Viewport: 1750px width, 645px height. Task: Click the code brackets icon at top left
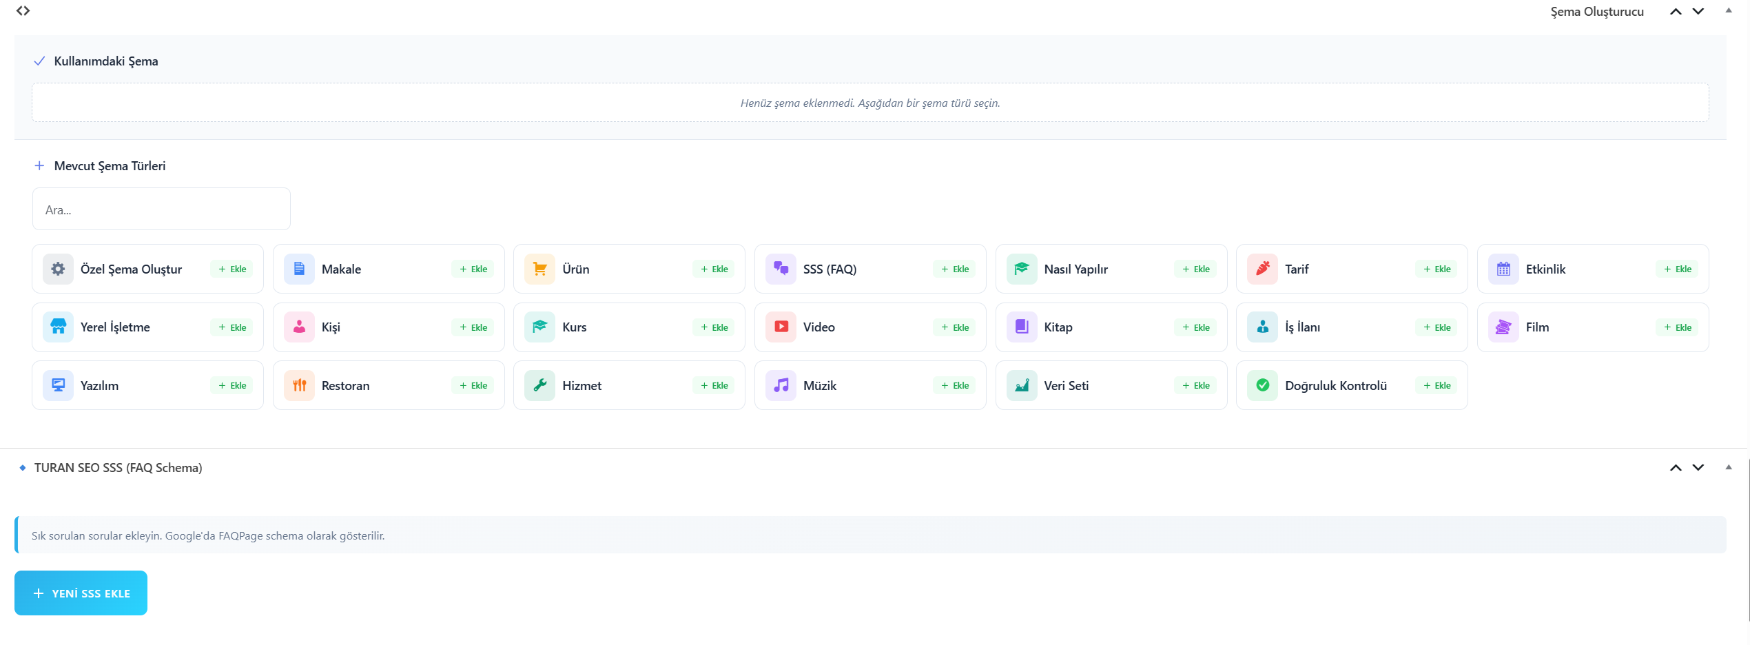click(x=23, y=11)
